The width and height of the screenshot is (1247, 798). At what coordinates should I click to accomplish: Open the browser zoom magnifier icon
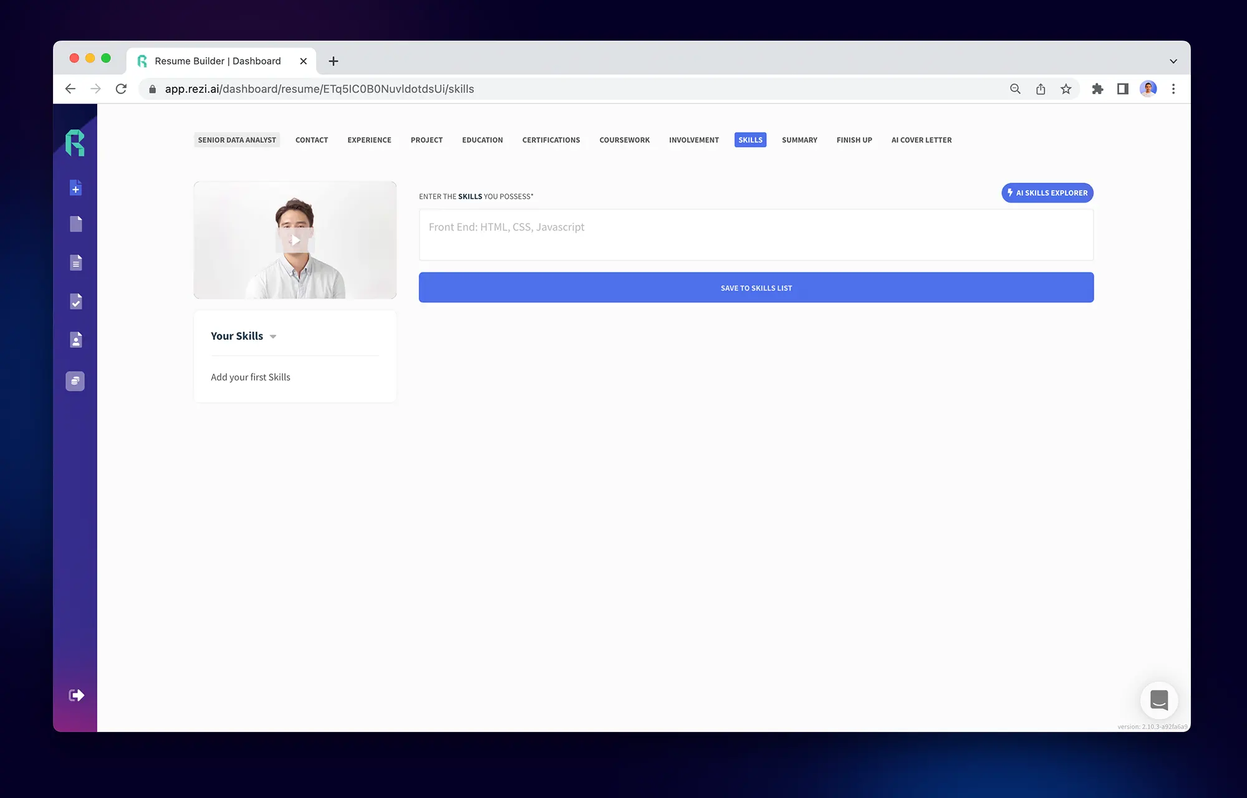tap(1015, 89)
